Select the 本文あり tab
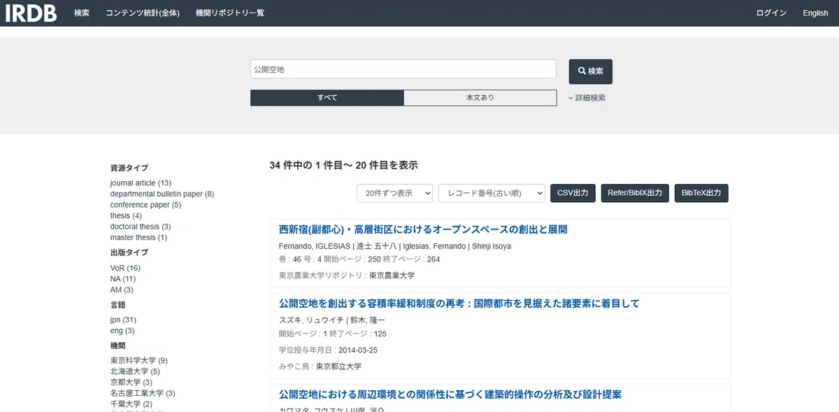Viewport: 839px width, 412px height. (x=480, y=98)
